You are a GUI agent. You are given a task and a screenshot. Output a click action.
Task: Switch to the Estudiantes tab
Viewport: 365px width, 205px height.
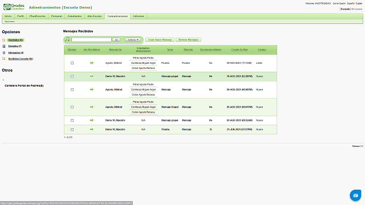[x=75, y=16]
